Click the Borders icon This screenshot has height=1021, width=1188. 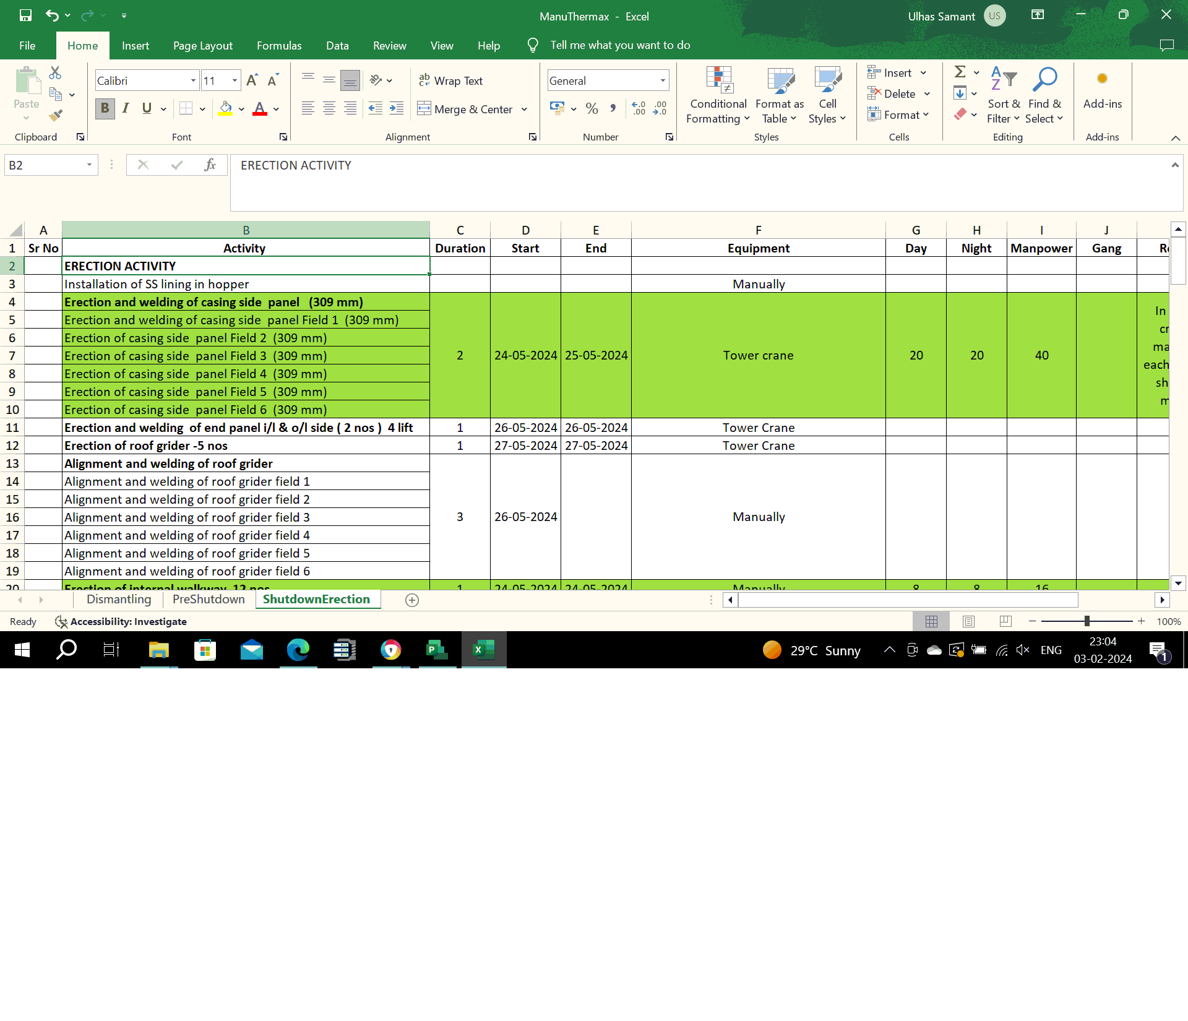[186, 109]
